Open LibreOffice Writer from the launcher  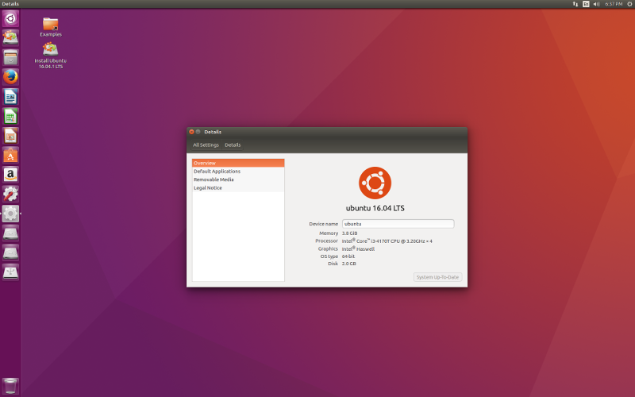pyautogui.click(x=10, y=96)
